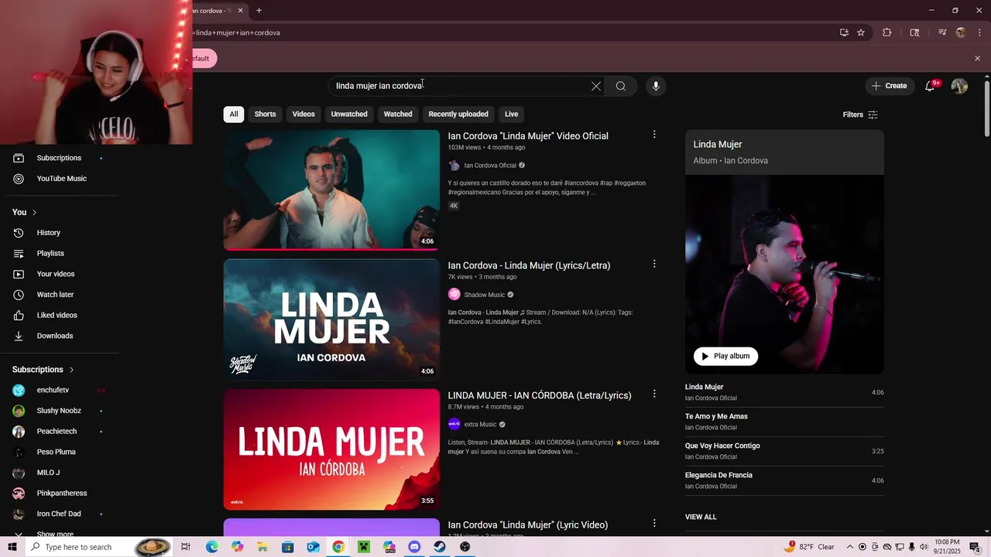Select the Watched filter chip
Image resolution: width=991 pixels, height=557 pixels.
[x=398, y=114]
